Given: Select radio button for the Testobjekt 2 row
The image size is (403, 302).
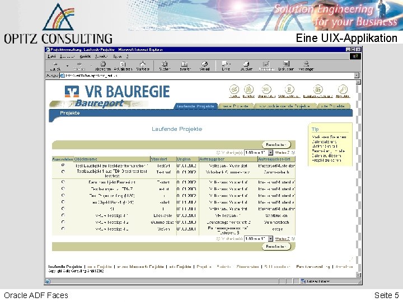Looking at the screenshot, I should 63,222.
